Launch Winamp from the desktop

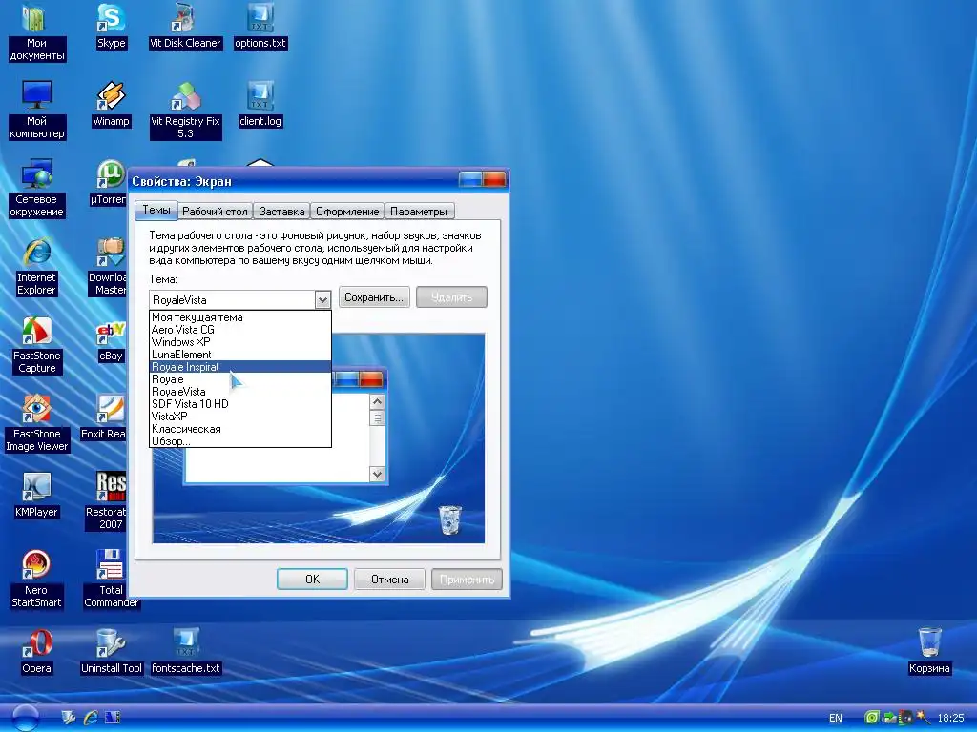coord(111,105)
